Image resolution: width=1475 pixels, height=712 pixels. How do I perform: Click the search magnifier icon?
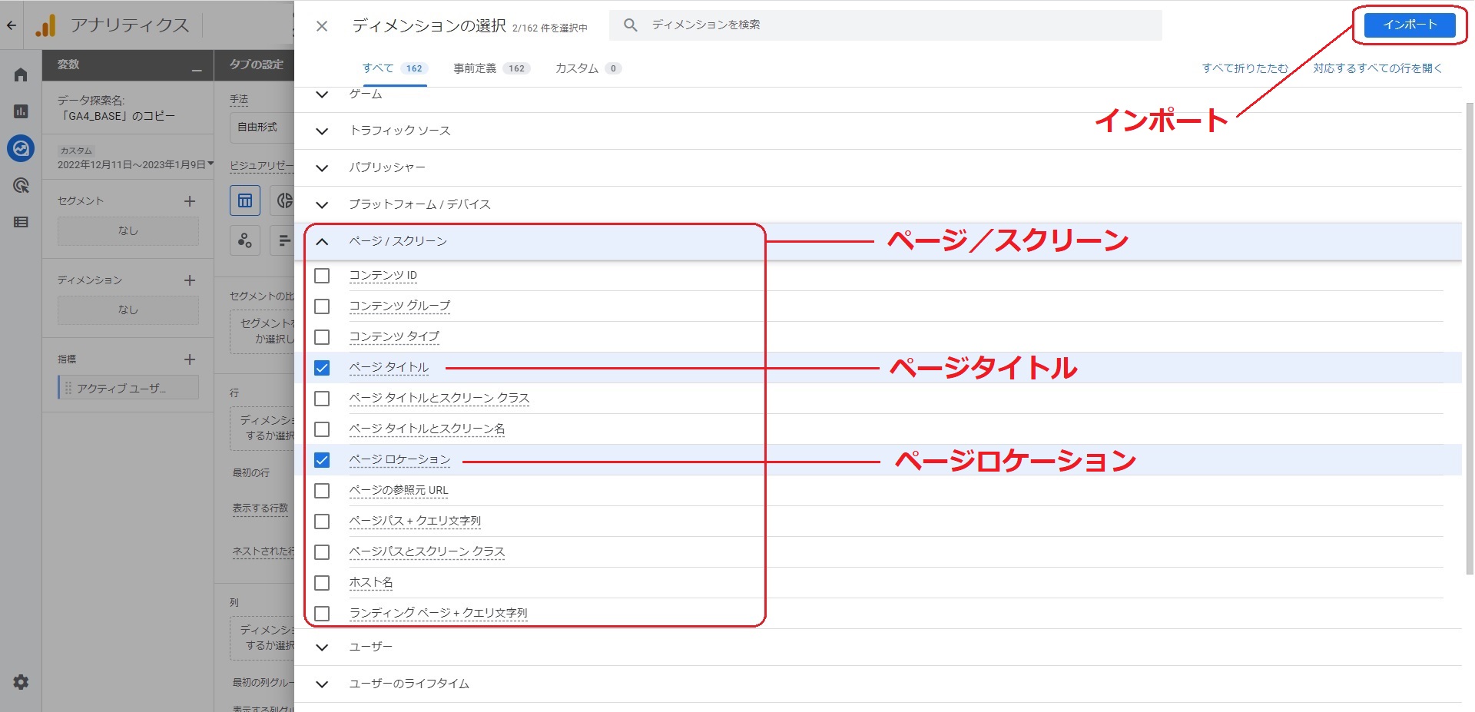coord(630,25)
